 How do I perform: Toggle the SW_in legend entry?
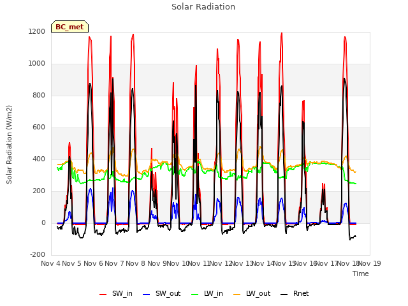pos(116,294)
